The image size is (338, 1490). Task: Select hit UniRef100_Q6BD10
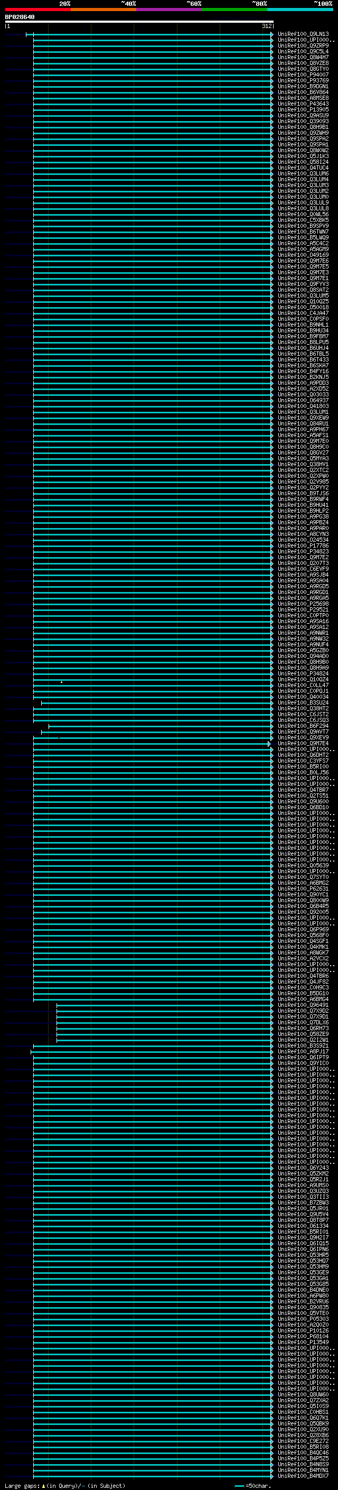coord(303,808)
